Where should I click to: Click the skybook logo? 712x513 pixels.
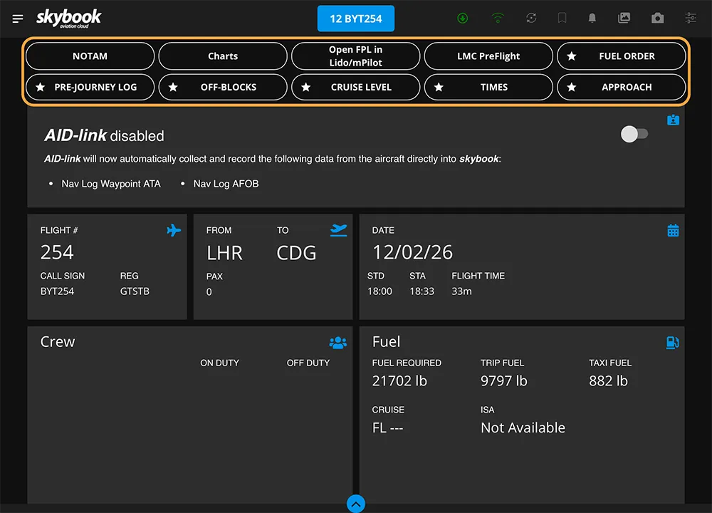(68, 18)
